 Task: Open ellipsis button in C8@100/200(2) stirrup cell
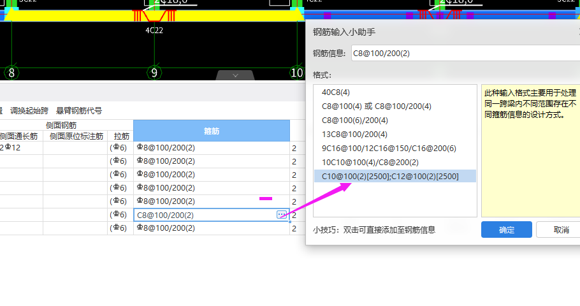(x=282, y=215)
